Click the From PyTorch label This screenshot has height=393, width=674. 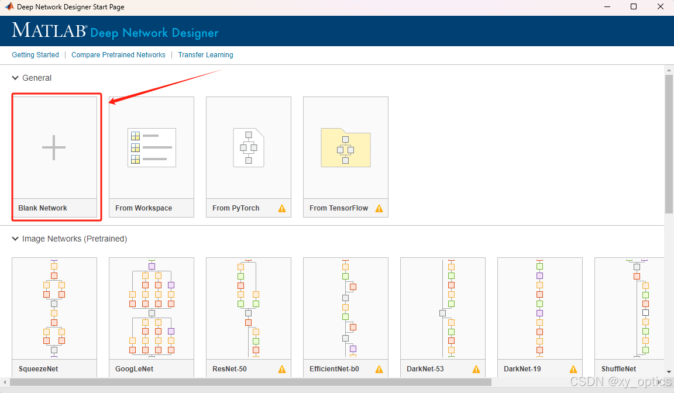(236, 208)
